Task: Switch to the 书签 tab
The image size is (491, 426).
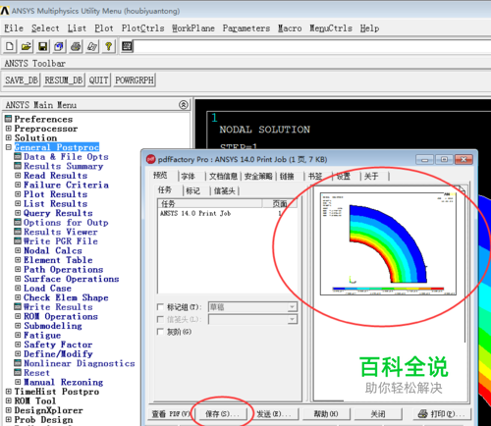Action: tap(315, 177)
